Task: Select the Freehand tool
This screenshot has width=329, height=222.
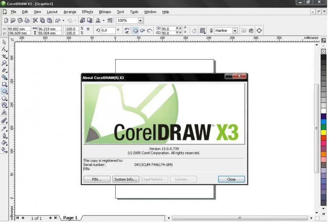Action: tap(4, 70)
